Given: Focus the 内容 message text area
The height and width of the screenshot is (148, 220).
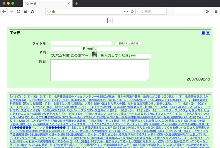Looking at the screenshot, I should point(100,70).
